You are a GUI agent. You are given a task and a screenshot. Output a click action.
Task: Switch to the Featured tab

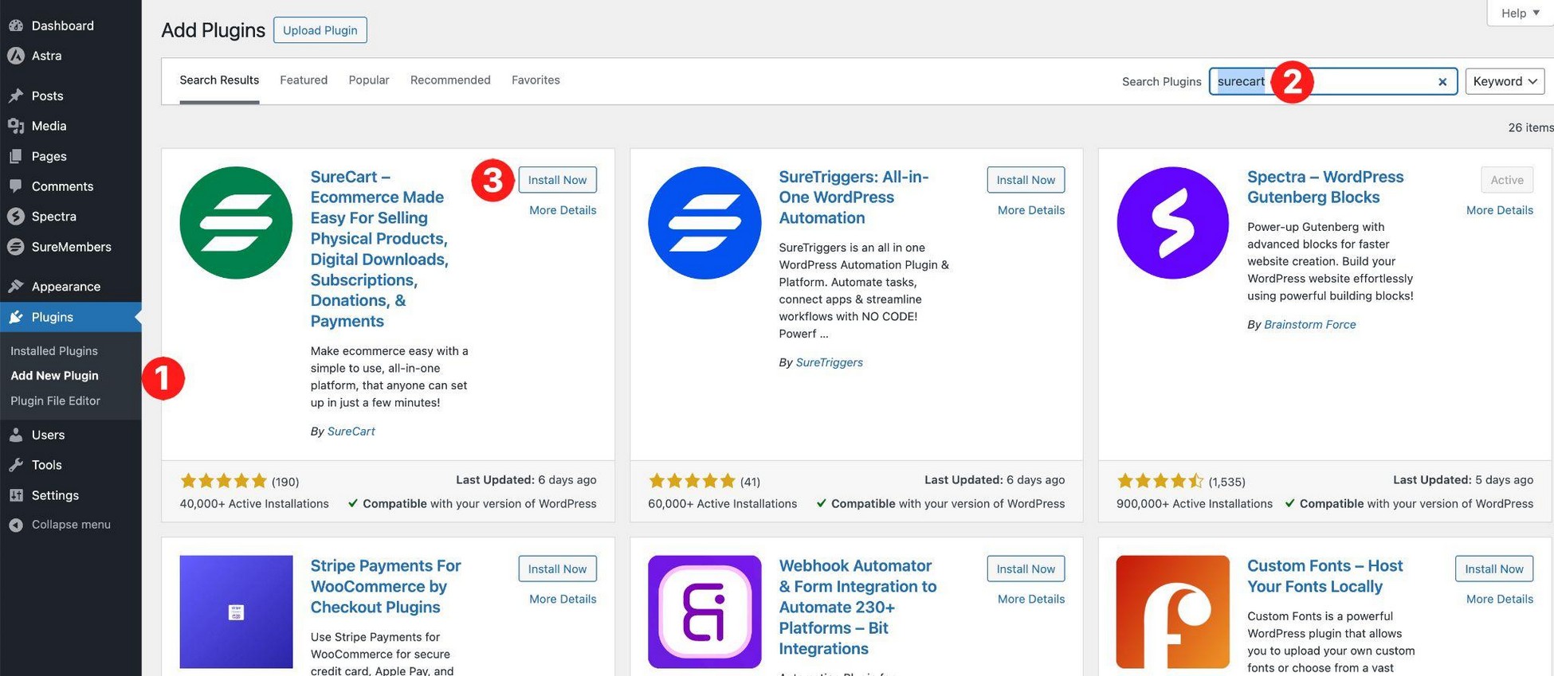coord(304,80)
